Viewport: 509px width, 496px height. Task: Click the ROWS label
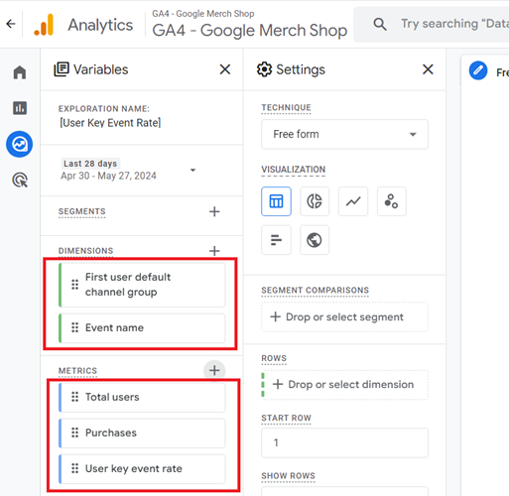[x=274, y=358]
